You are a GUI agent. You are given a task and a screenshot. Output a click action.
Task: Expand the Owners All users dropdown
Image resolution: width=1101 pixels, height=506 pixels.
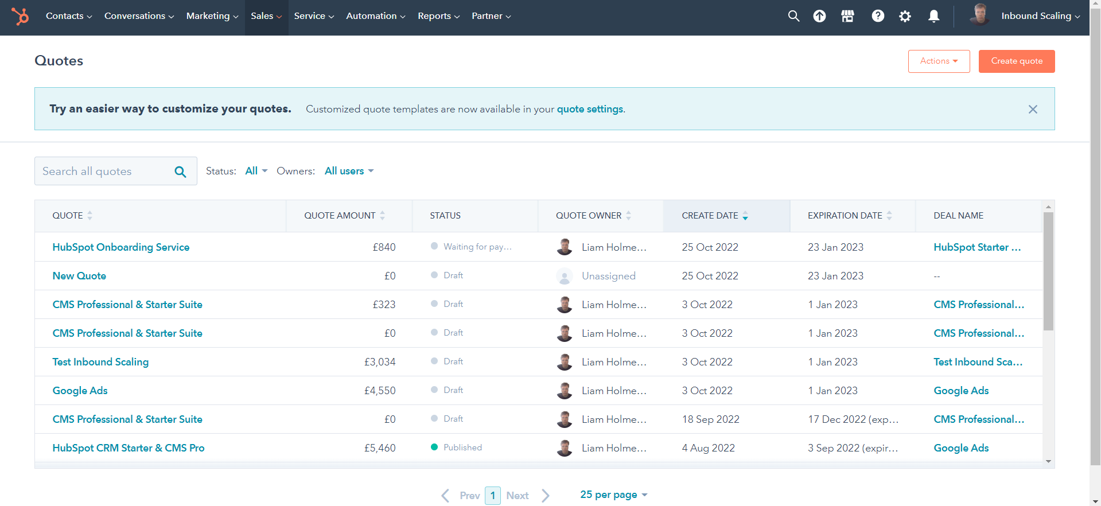click(x=349, y=171)
